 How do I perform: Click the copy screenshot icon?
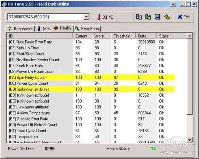click(148, 17)
